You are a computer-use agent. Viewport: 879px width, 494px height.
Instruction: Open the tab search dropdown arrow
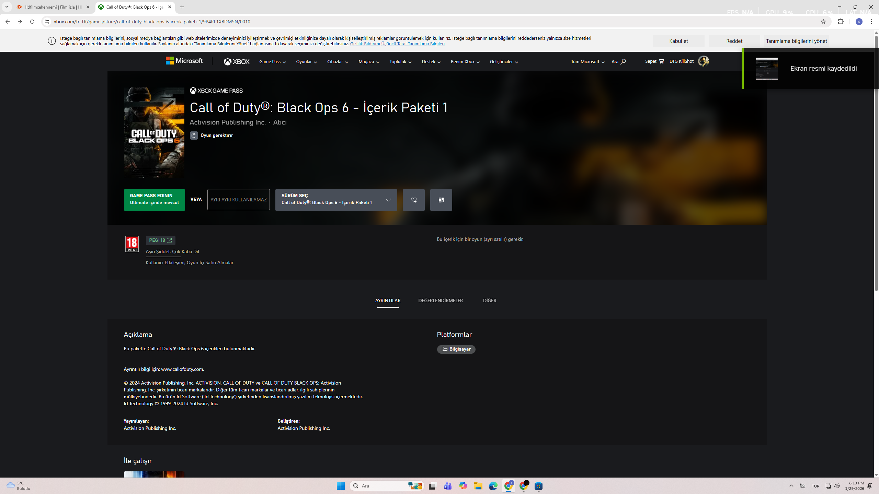point(7,7)
